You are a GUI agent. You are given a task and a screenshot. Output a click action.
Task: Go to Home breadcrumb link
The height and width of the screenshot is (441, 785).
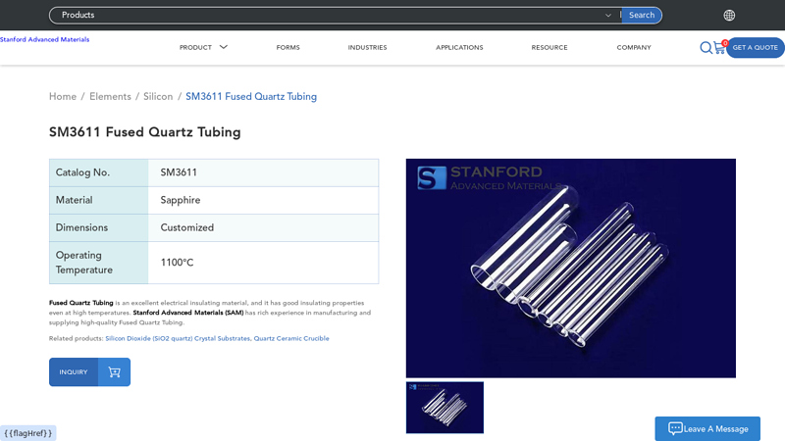[x=63, y=96]
